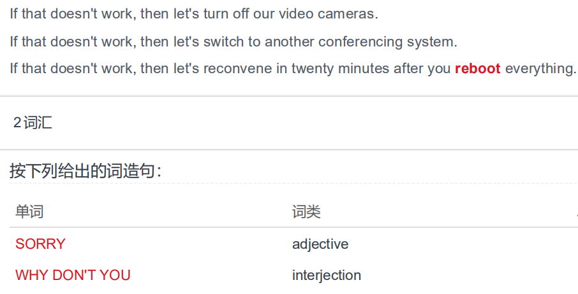Open the WHY DON'T YOU vocabulary entry
This screenshot has width=578, height=294.
coord(73,276)
